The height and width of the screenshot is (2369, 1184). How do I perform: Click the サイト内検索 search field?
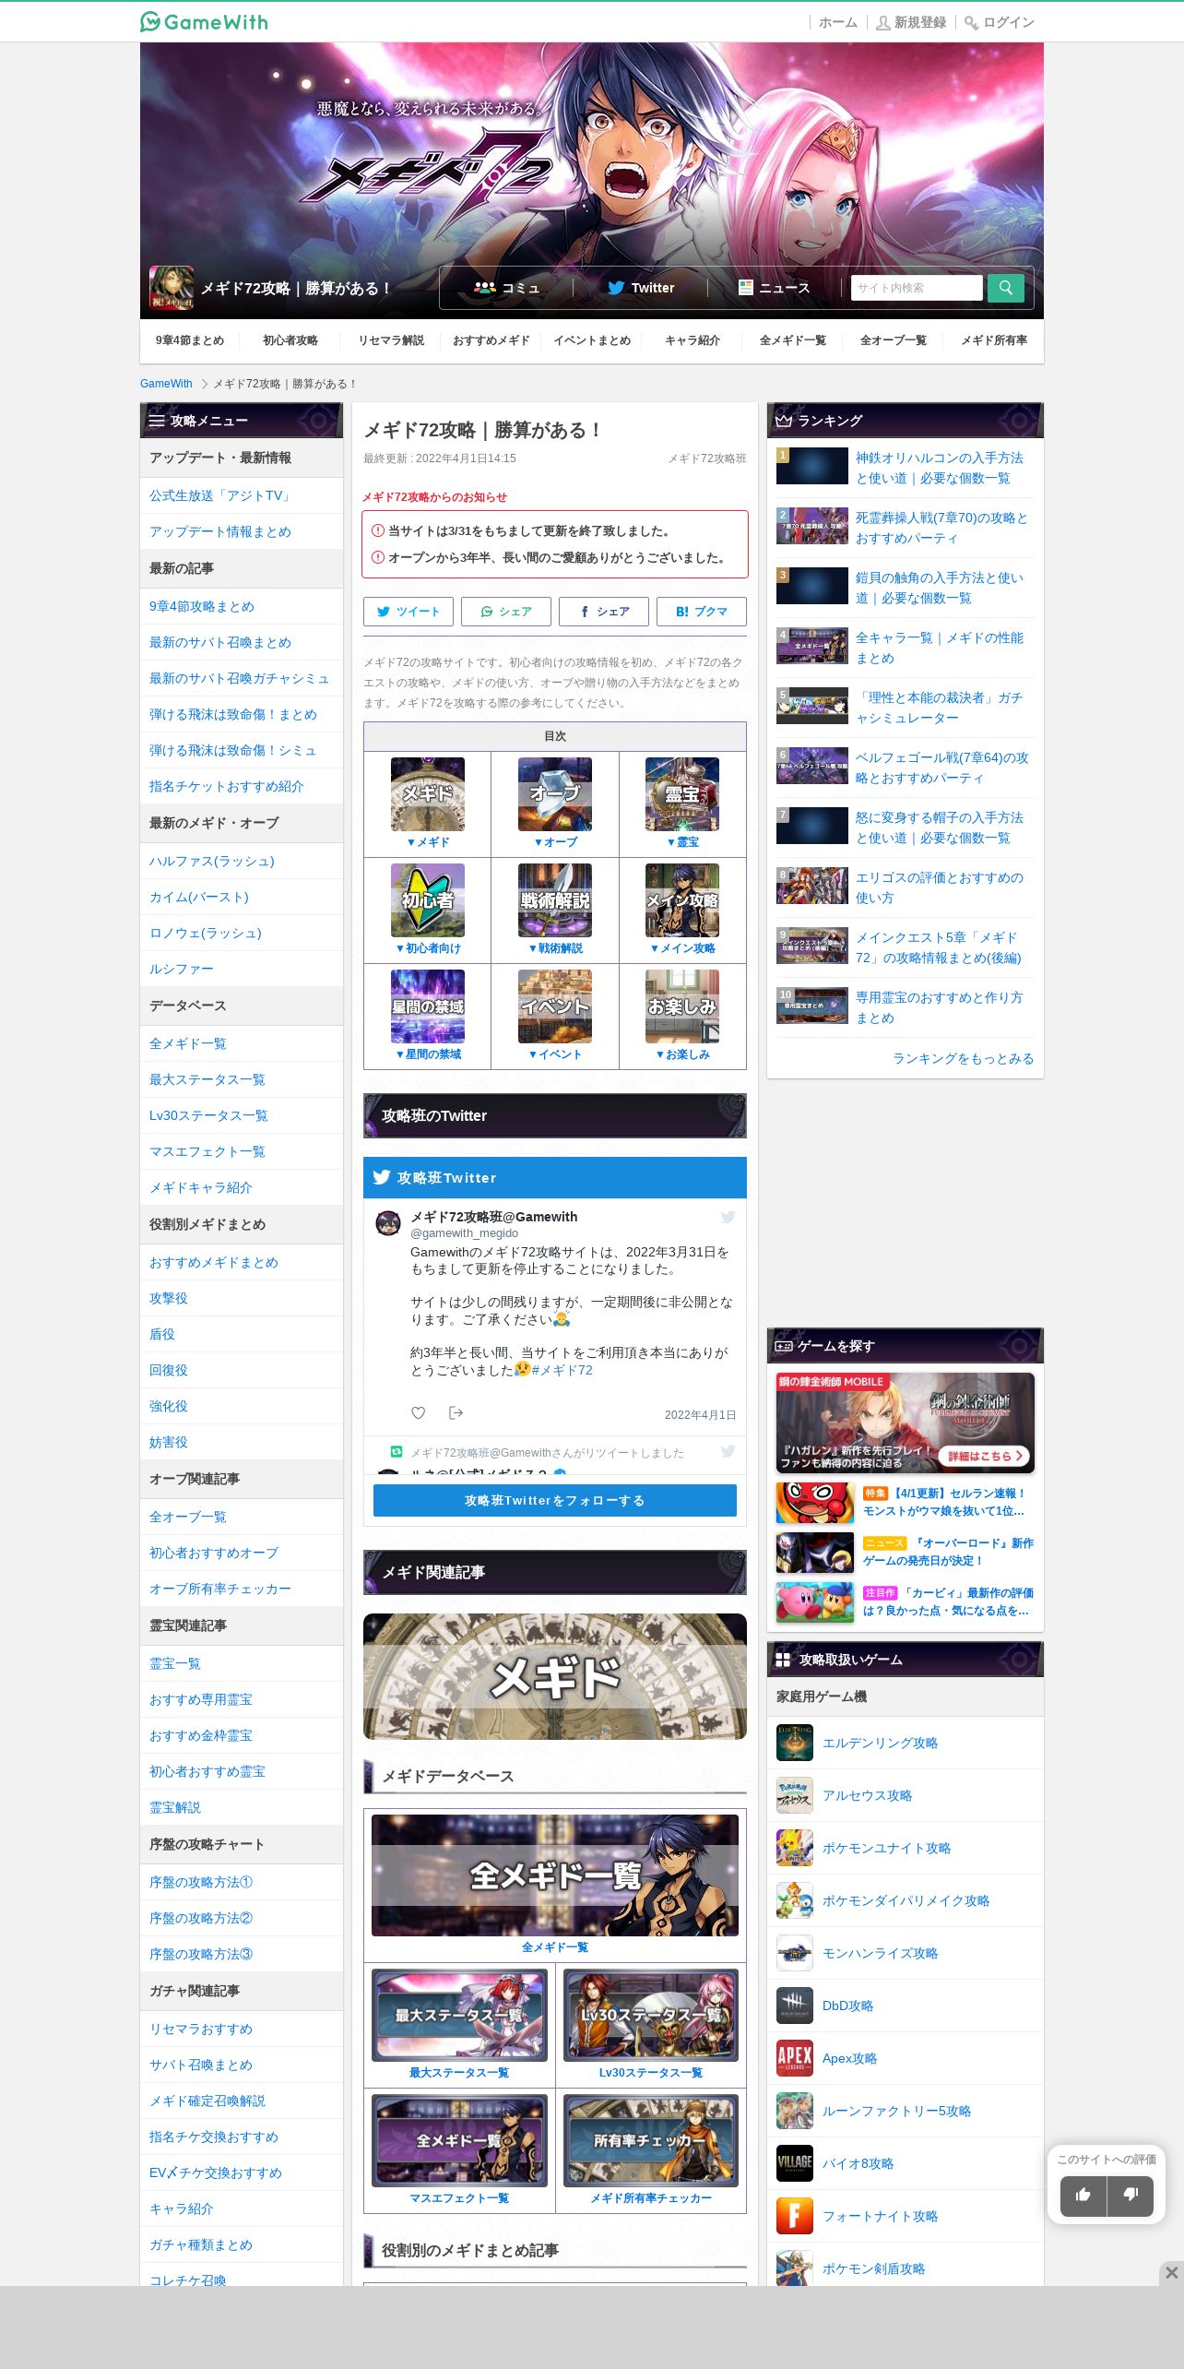tap(917, 288)
